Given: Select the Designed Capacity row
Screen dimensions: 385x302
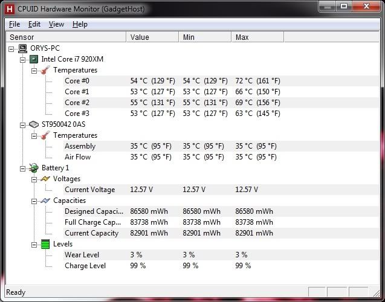Looking at the screenshot, I should pyautogui.click(x=221, y=211).
